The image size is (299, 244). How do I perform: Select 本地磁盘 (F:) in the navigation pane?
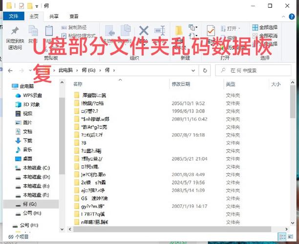tap(32, 195)
